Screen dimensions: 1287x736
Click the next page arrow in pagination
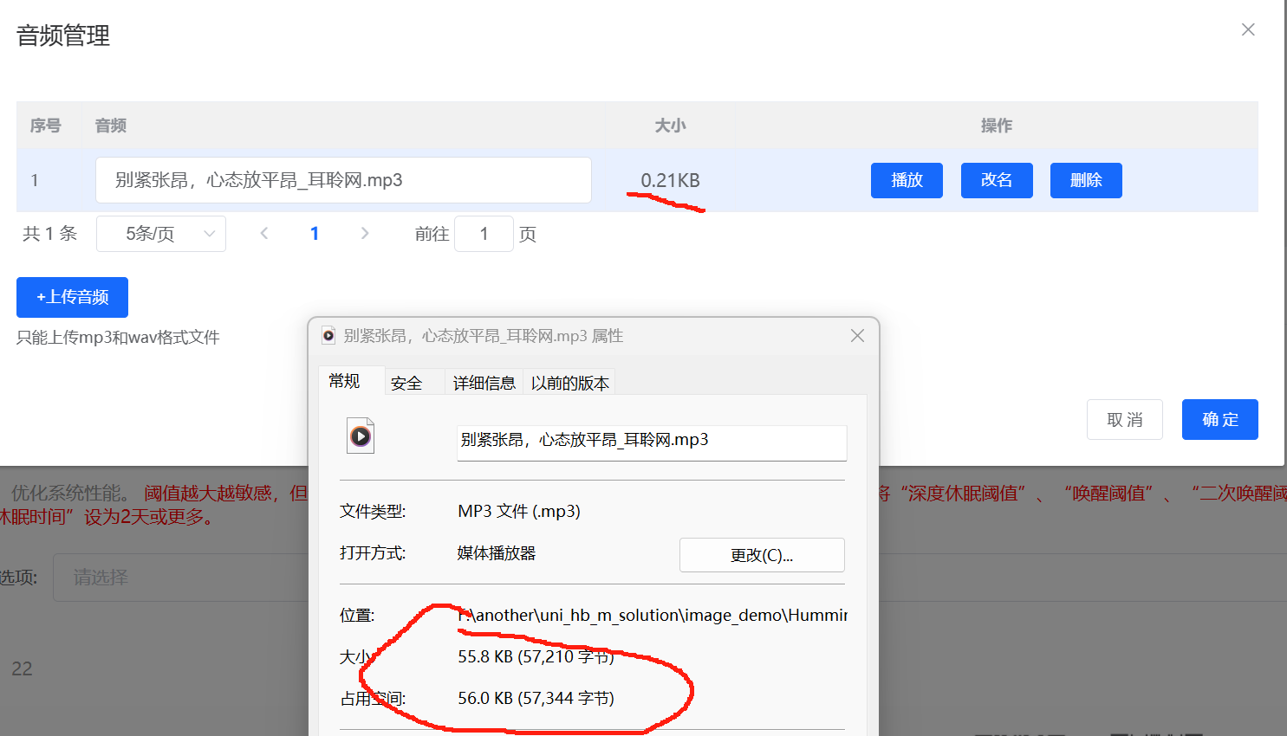tap(364, 234)
